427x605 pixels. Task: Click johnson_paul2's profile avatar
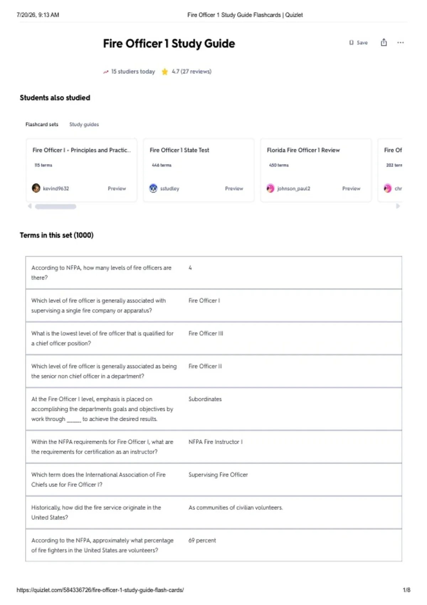pos(270,188)
